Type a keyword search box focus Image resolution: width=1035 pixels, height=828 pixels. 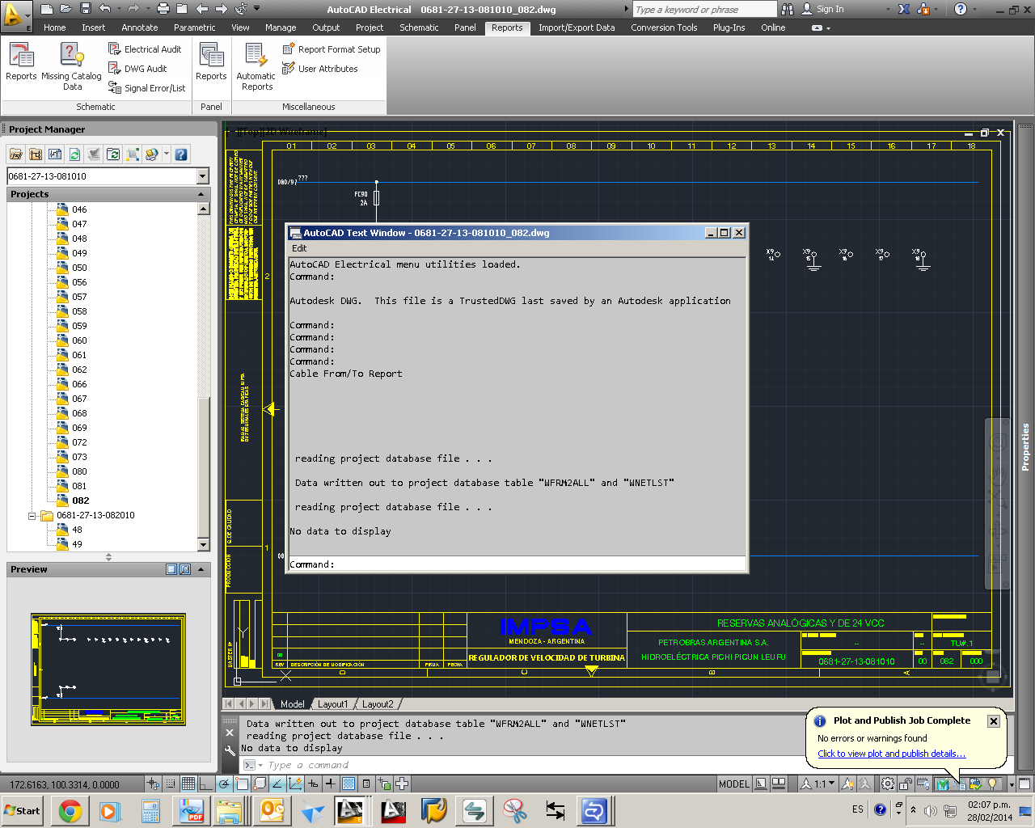pos(703,9)
